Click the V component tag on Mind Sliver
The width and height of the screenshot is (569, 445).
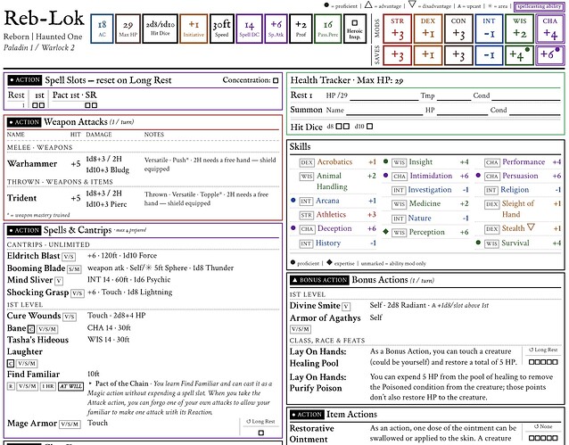[59, 281]
